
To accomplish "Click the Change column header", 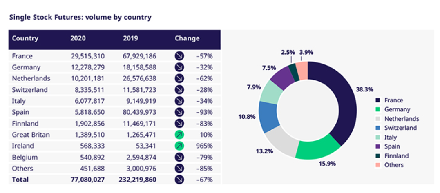I will pos(187,39).
